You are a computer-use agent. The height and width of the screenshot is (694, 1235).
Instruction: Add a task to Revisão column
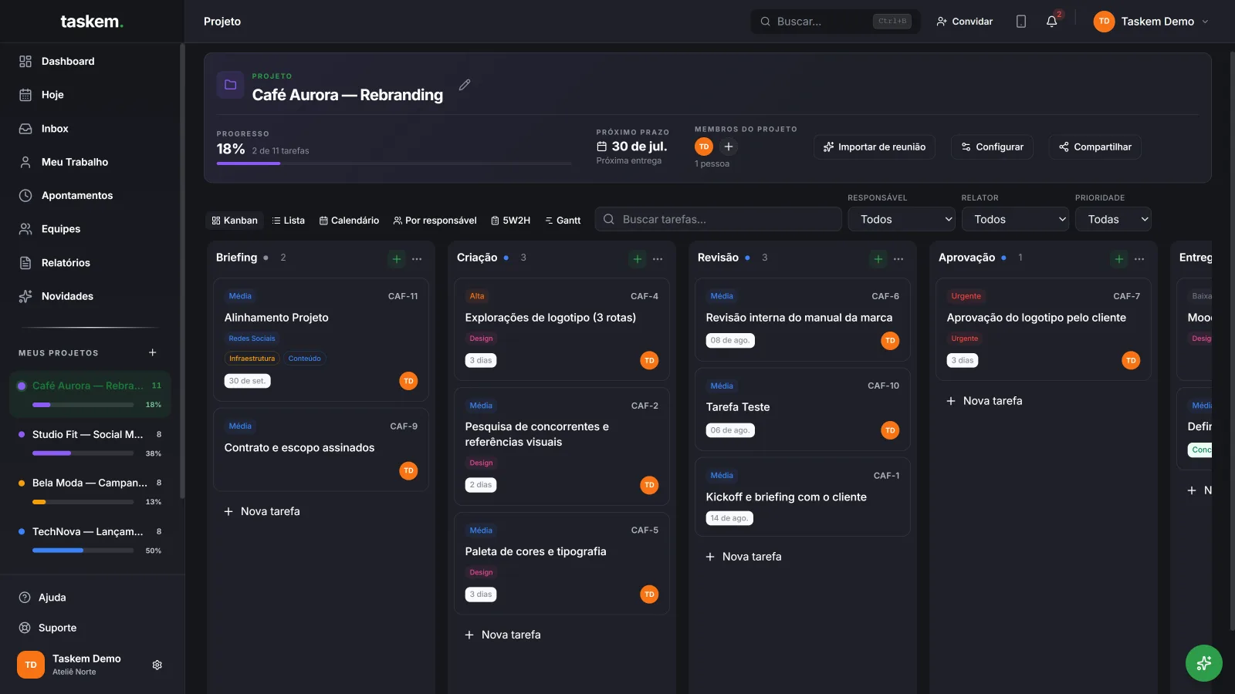[878, 259]
